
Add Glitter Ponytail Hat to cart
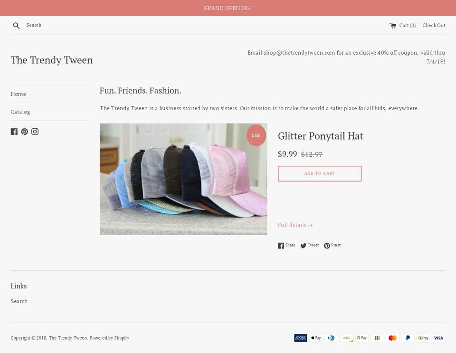click(320, 173)
